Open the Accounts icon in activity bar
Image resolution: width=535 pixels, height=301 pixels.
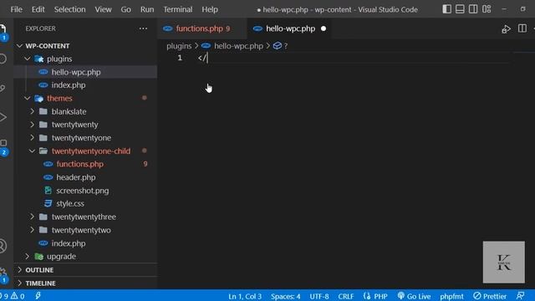(3, 246)
